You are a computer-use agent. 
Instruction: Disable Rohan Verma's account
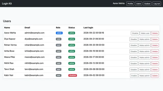tap(133, 45)
